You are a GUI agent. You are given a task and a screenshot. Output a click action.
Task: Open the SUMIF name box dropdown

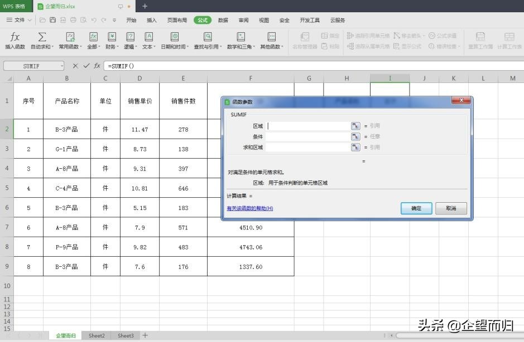pos(62,66)
